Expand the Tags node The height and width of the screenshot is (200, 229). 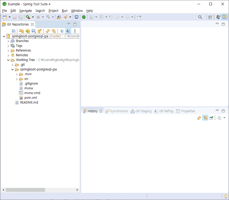click(8, 46)
